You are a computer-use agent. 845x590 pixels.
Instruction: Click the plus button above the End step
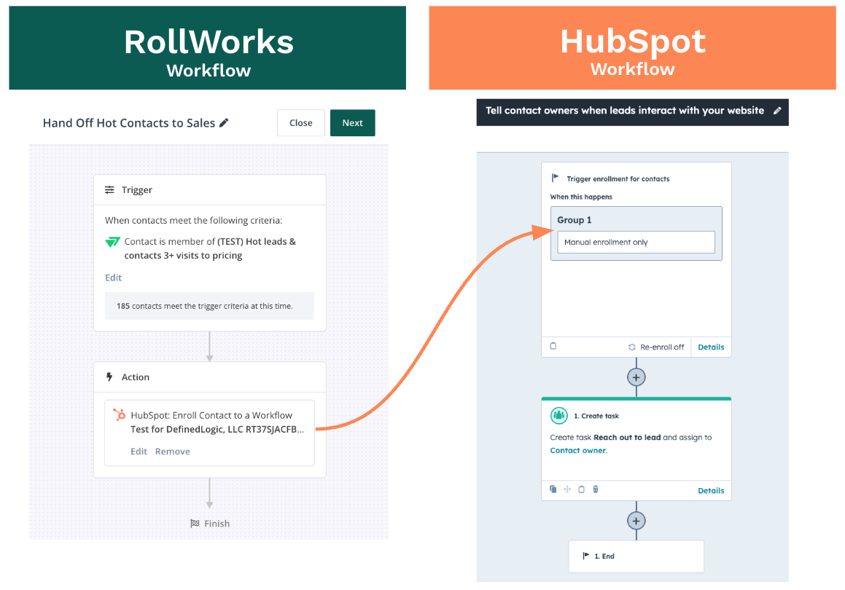(x=636, y=521)
